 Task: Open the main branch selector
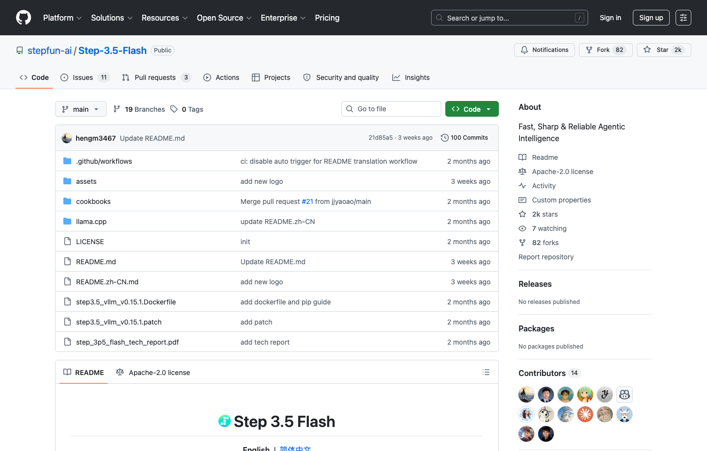(x=81, y=109)
